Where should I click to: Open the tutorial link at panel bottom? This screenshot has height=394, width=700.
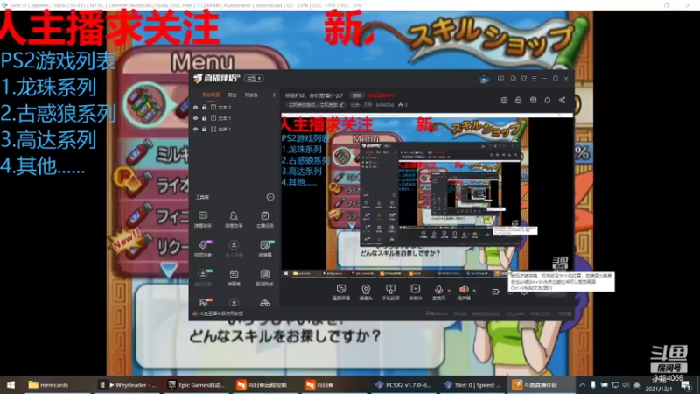pyautogui.click(x=221, y=314)
